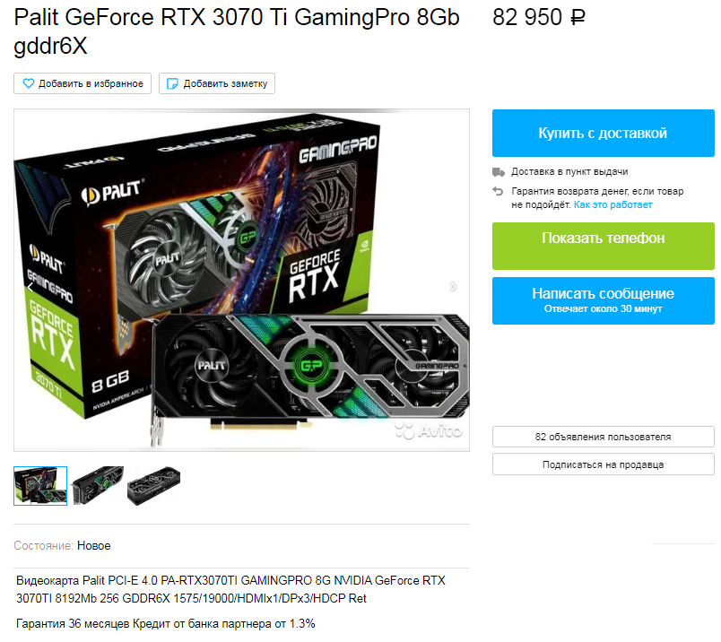Click the return guarantee arrow icon
The width and height of the screenshot is (721, 642).
coord(498,191)
